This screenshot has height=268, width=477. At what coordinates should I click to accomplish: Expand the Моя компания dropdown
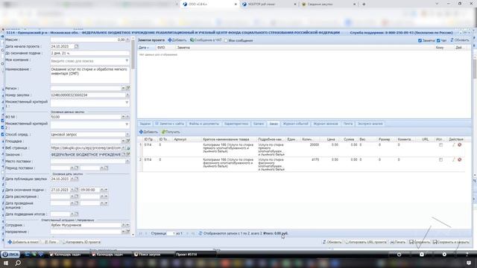pos(127,61)
